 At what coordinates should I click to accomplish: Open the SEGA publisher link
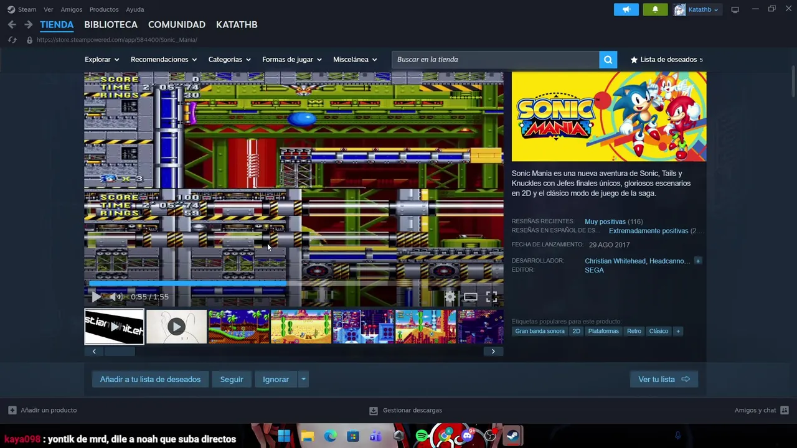[594, 270]
